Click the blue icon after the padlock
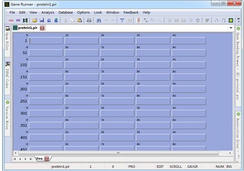 coord(56,20)
